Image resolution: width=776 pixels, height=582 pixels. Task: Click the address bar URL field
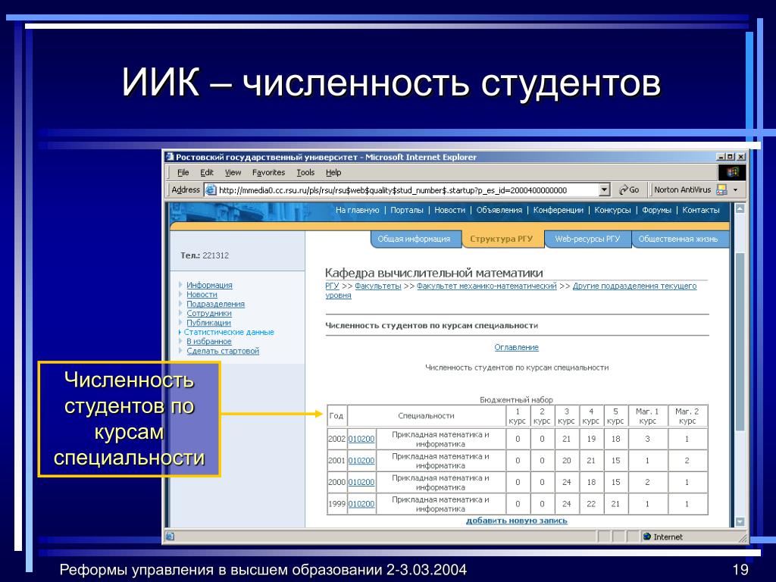coord(407,190)
